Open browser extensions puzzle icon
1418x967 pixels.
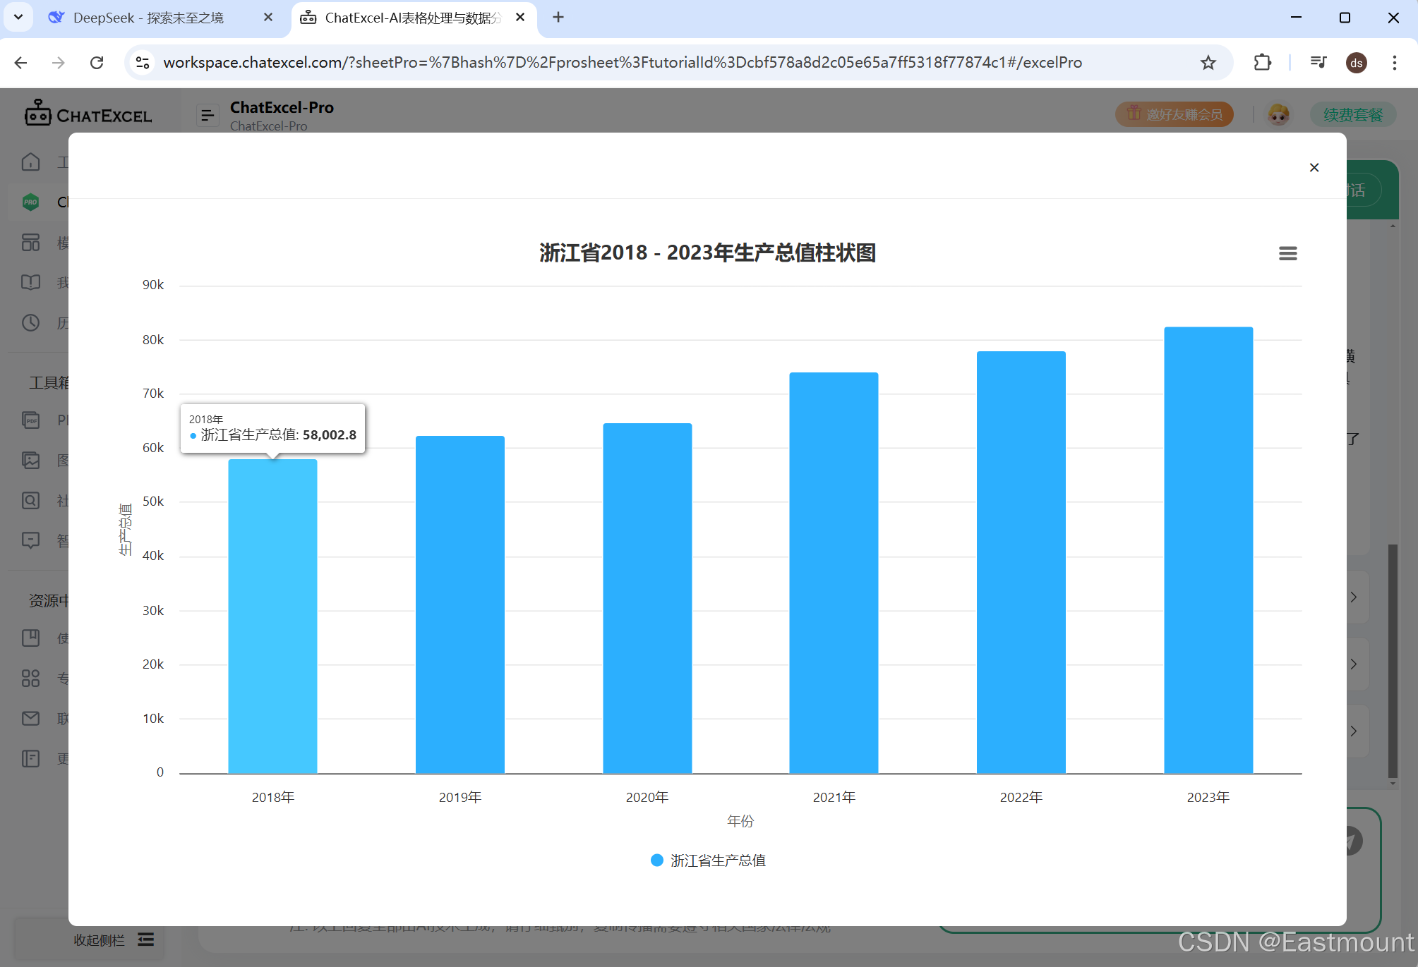1262,63
